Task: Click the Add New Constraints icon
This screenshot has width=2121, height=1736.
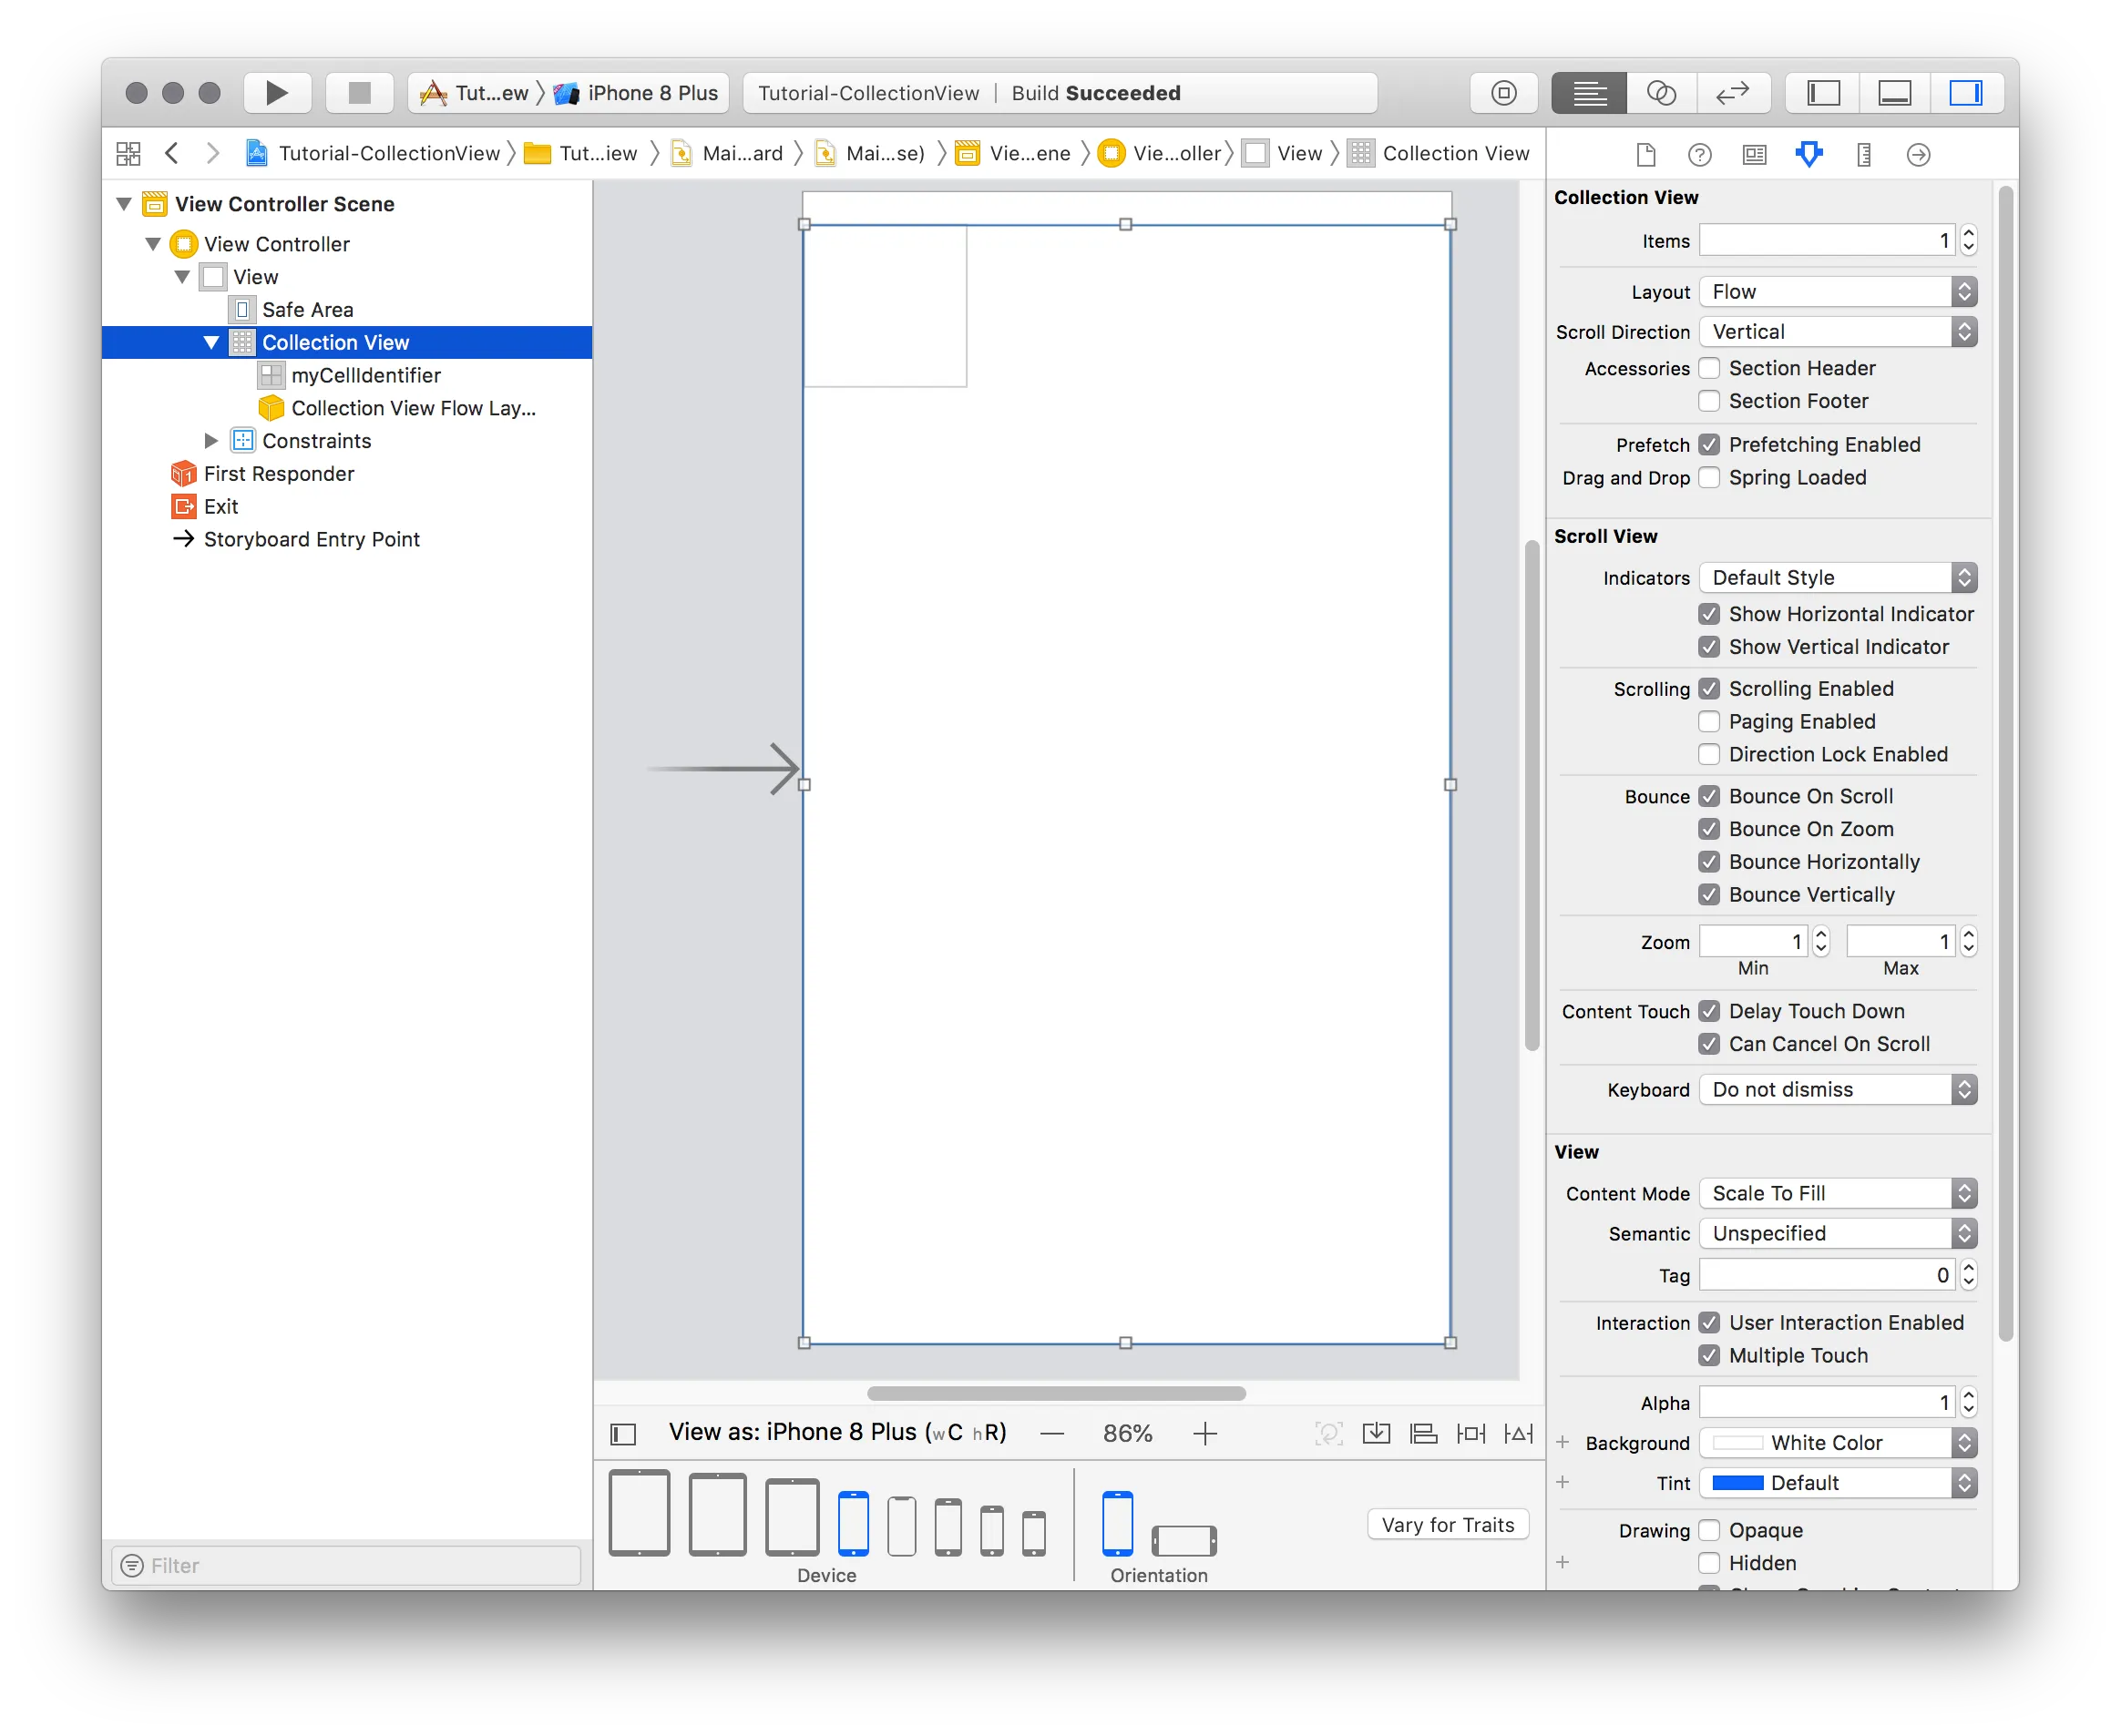Action: click(1470, 1434)
